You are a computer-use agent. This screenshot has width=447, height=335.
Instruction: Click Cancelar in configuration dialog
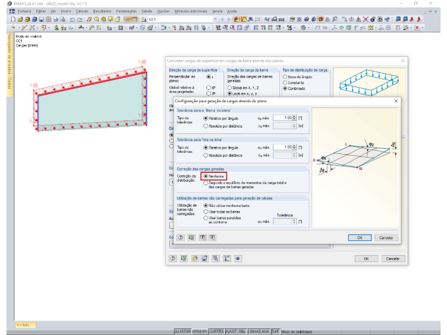click(386, 237)
